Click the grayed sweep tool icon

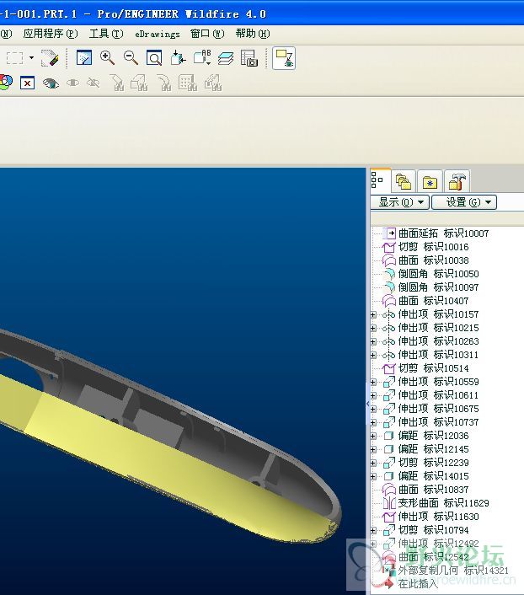(x=116, y=83)
